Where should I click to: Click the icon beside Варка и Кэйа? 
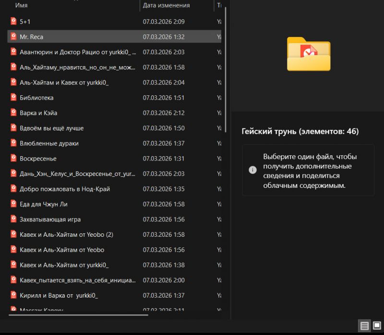point(13,113)
